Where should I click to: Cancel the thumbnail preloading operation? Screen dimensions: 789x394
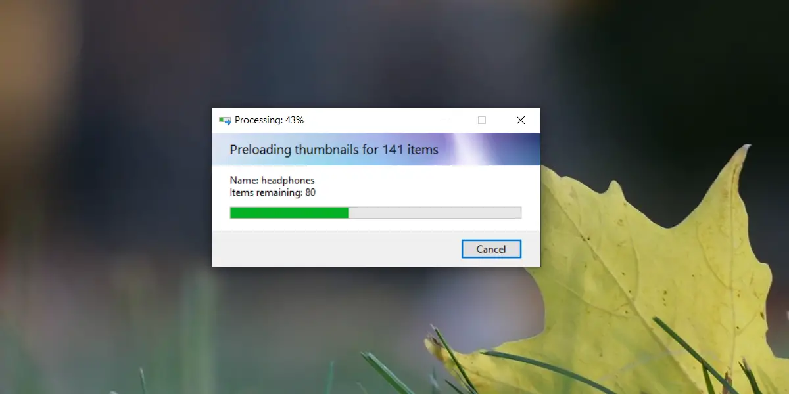(491, 249)
